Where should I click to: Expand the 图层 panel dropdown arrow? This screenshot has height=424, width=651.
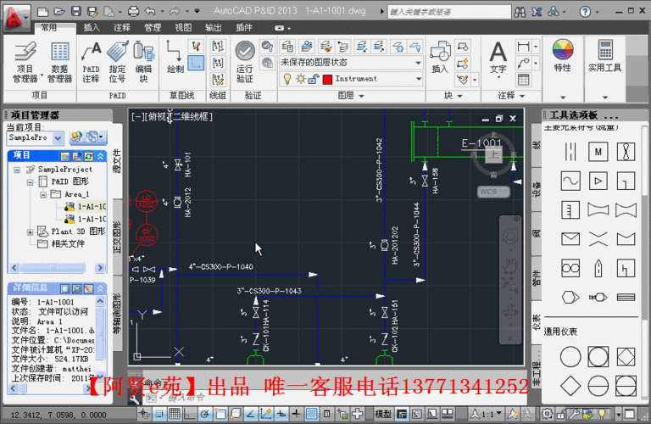[362, 96]
